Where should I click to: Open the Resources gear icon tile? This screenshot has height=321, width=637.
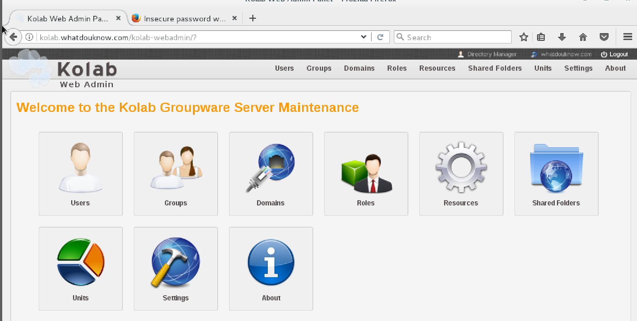click(x=461, y=167)
